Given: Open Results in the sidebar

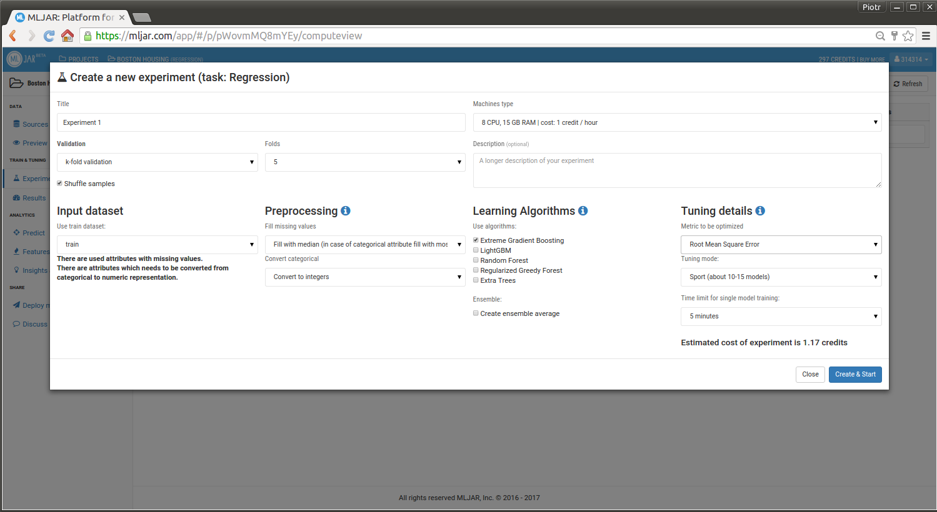Looking at the screenshot, I should 29,198.
